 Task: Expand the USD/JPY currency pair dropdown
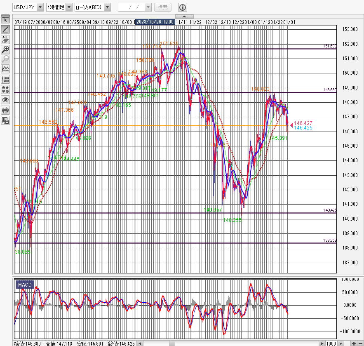click(x=40, y=7)
